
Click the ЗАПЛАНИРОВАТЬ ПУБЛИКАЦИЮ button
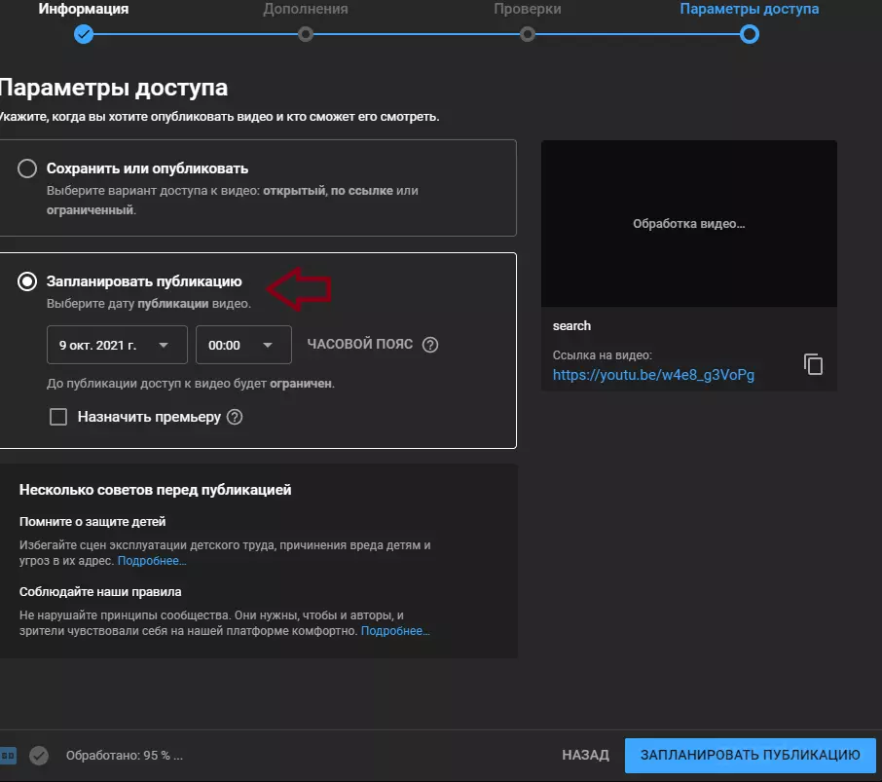click(751, 755)
